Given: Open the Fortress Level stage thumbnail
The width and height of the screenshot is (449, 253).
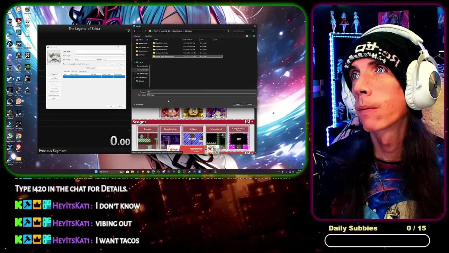Looking at the screenshot, I should (x=216, y=138).
